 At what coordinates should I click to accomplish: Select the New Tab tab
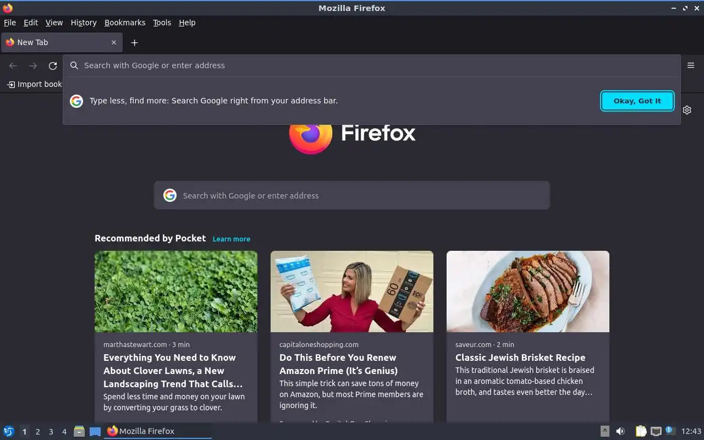point(61,42)
